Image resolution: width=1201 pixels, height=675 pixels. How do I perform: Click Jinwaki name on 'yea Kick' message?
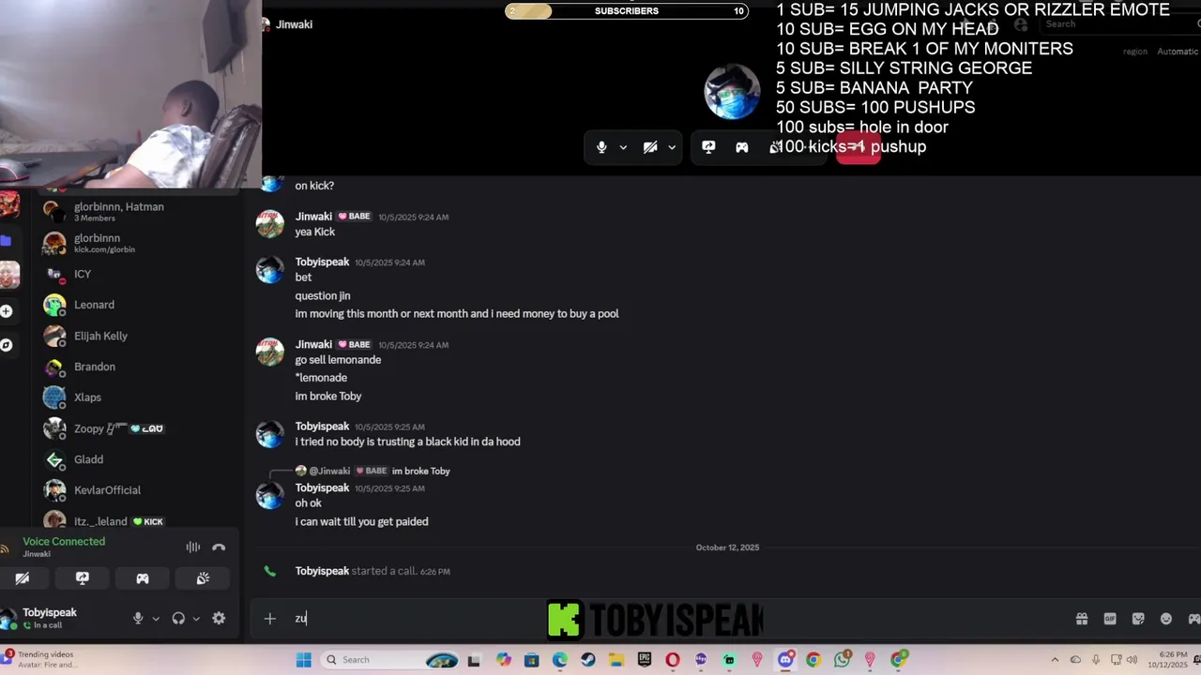(313, 217)
